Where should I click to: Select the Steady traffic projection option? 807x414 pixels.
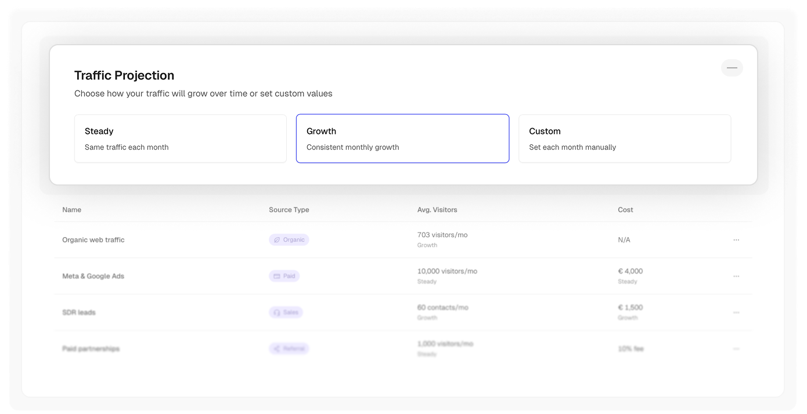(180, 138)
